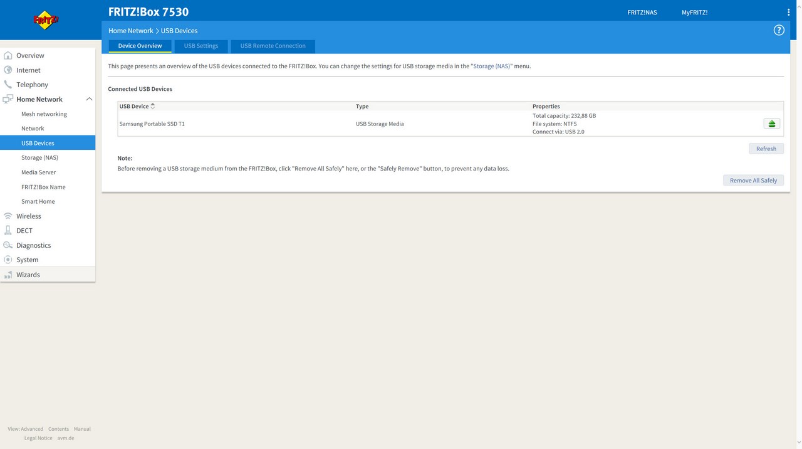
Task: Sort by the USB Device column arrows
Action: (152, 106)
